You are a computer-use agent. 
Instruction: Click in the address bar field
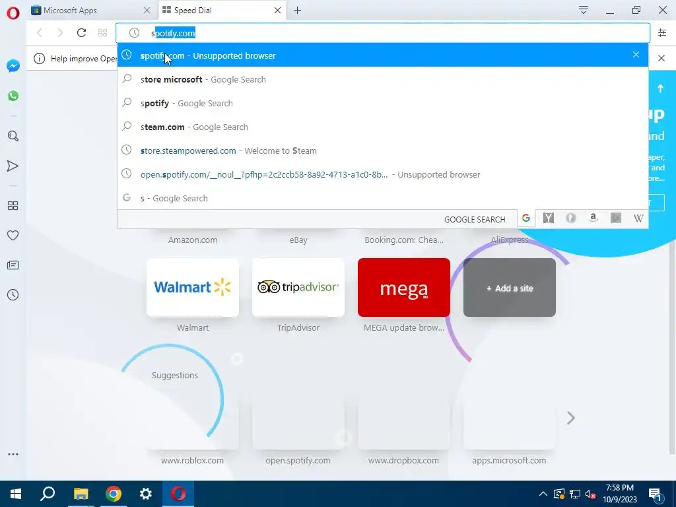pyautogui.click(x=383, y=33)
